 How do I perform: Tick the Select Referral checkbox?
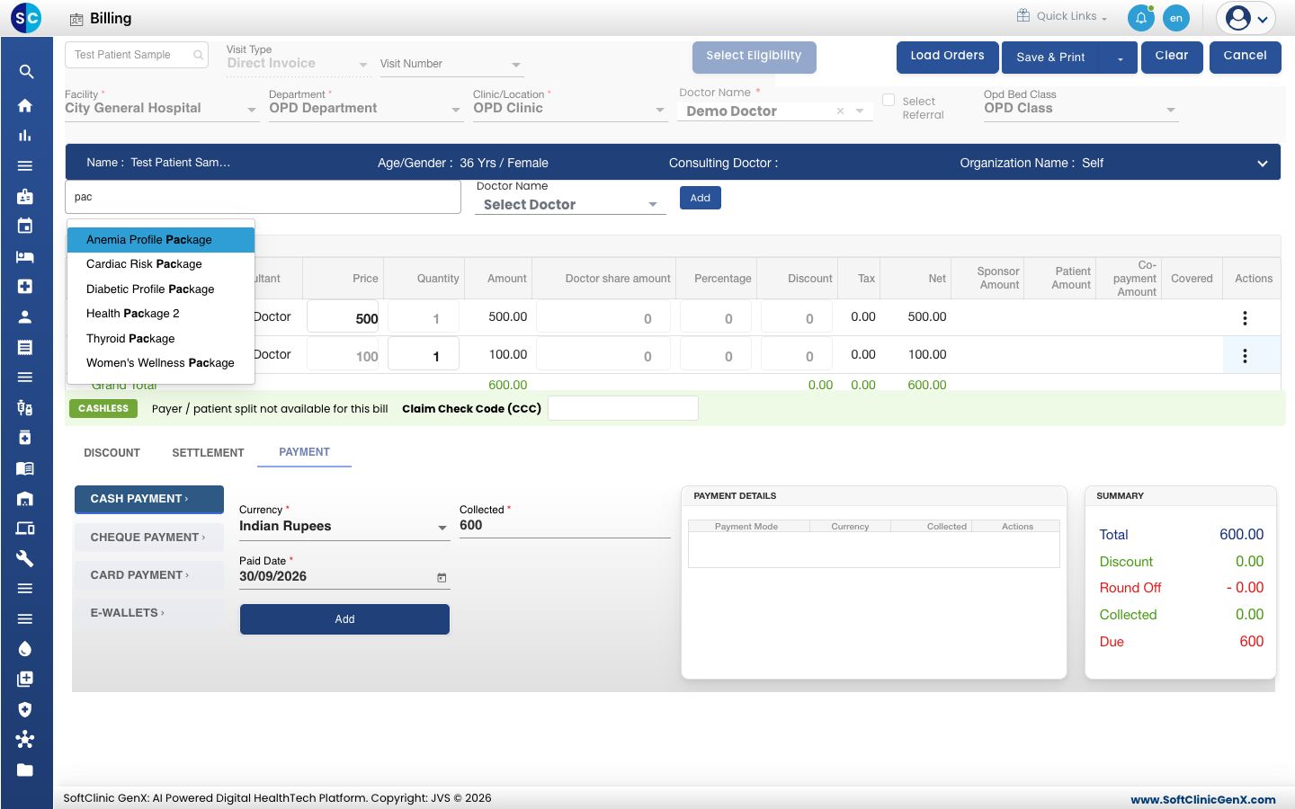click(889, 101)
